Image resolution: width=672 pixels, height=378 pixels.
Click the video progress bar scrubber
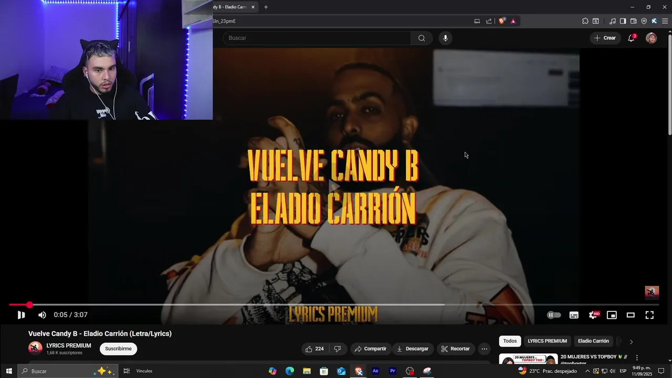29,304
